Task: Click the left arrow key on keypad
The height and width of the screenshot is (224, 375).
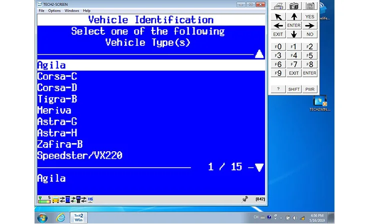Action: [x=278, y=25]
